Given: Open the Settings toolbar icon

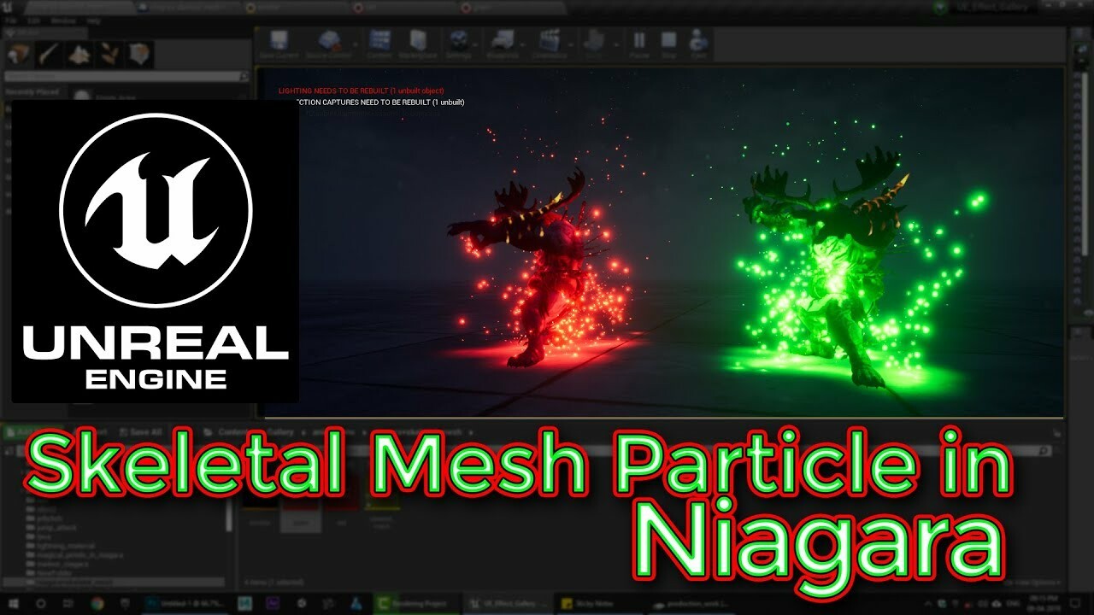Looking at the screenshot, I should pos(458,44).
